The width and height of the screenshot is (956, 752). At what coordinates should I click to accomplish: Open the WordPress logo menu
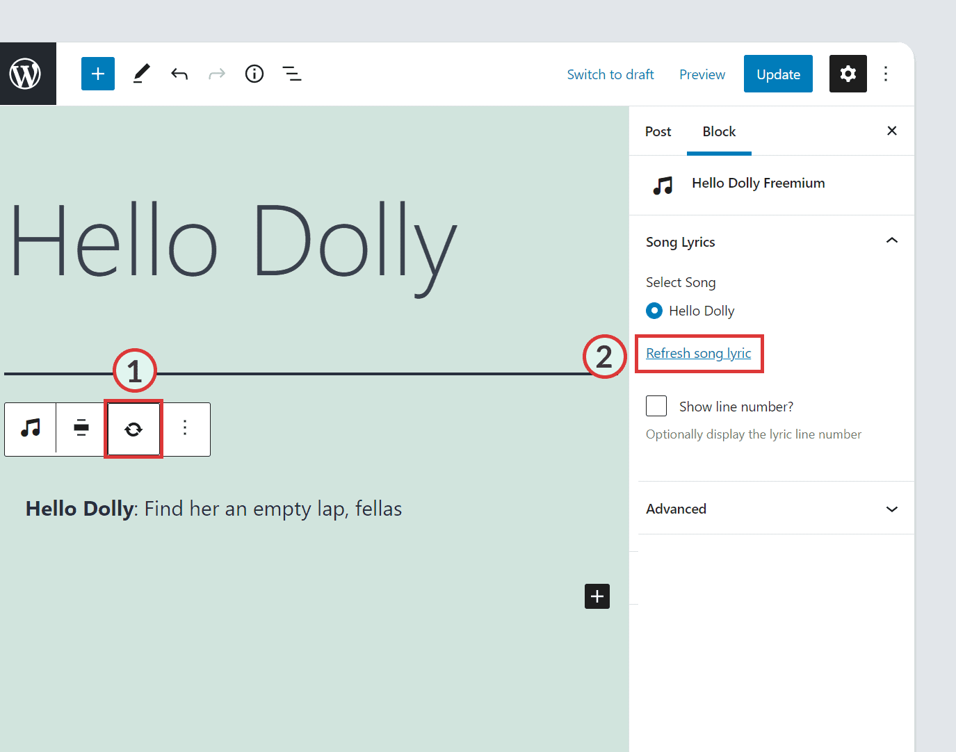pos(28,74)
